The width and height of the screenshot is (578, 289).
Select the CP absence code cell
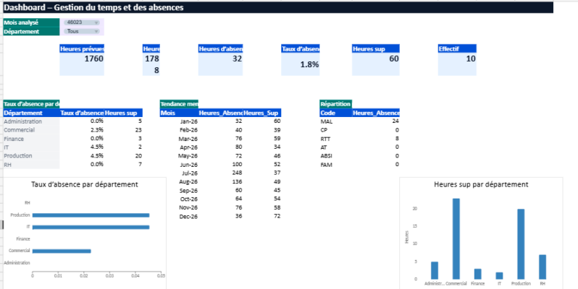pyautogui.click(x=336, y=130)
